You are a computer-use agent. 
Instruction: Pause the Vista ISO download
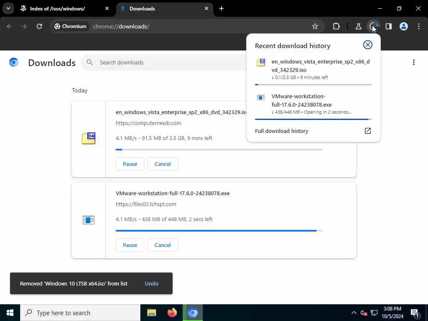130,164
